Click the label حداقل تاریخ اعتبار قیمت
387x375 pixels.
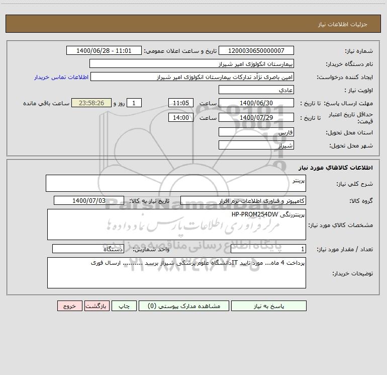click(x=350, y=118)
